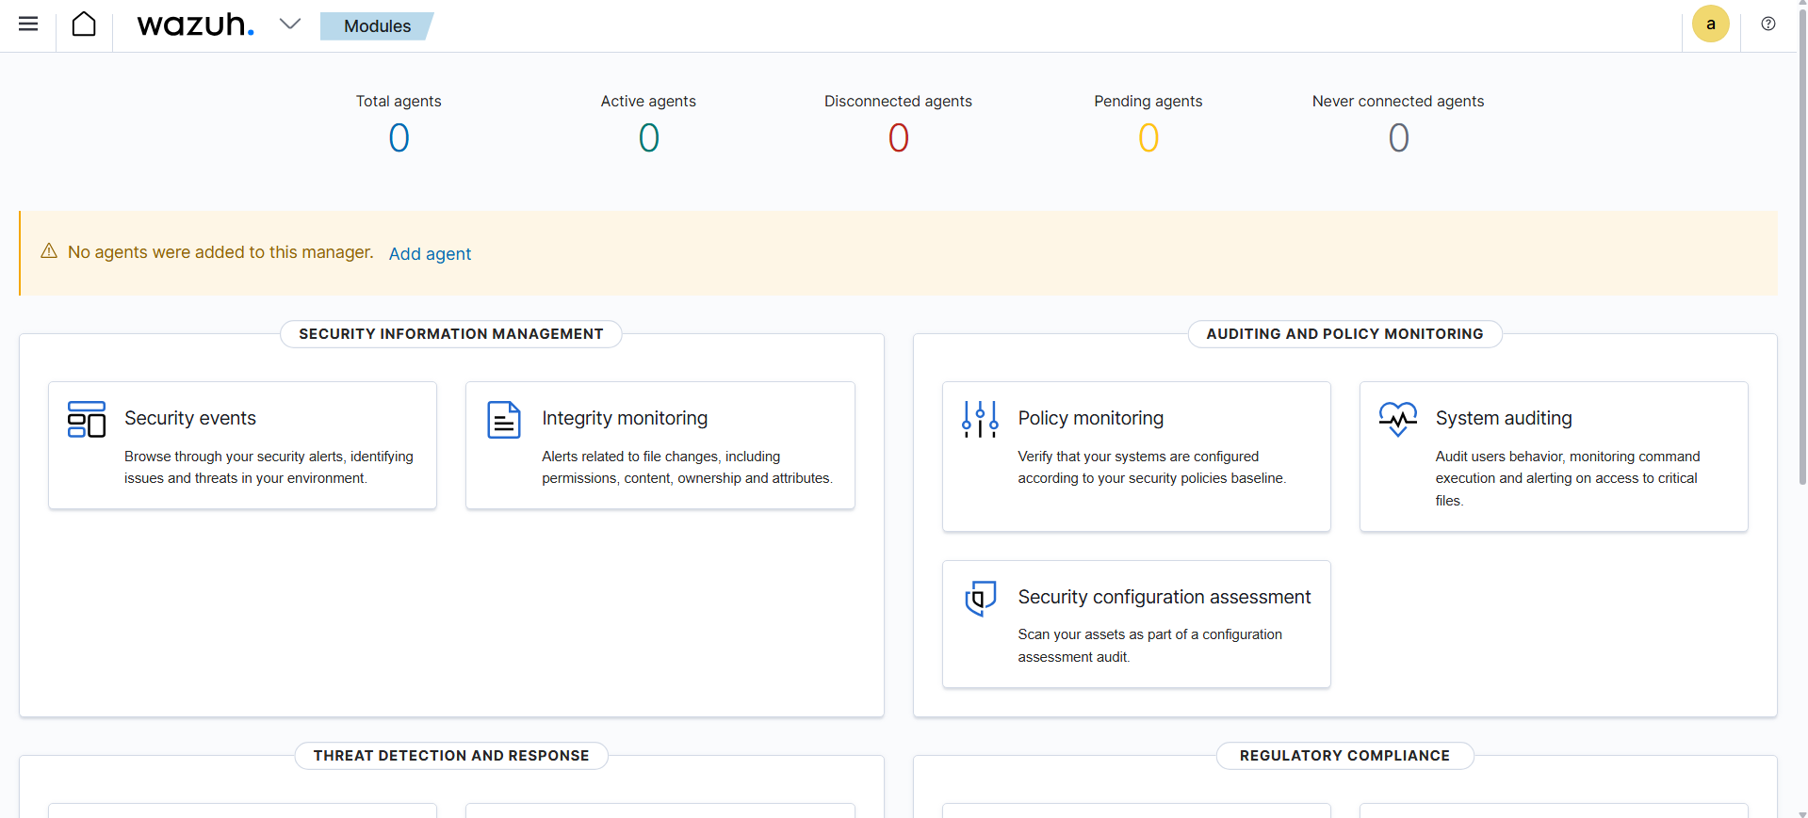The image size is (1808, 818).
Task: Open the Policy monitoring sliders icon
Action: click(x=980, y=420)
